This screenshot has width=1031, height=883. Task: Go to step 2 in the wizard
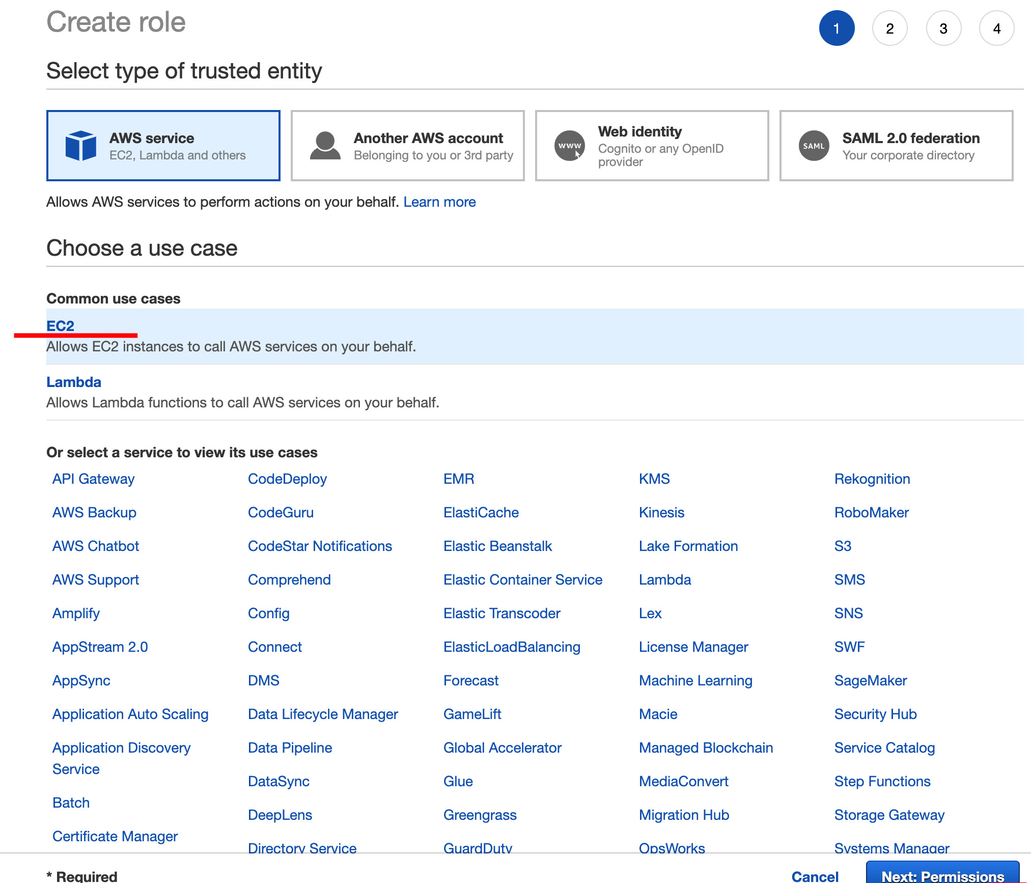(889, 29)
